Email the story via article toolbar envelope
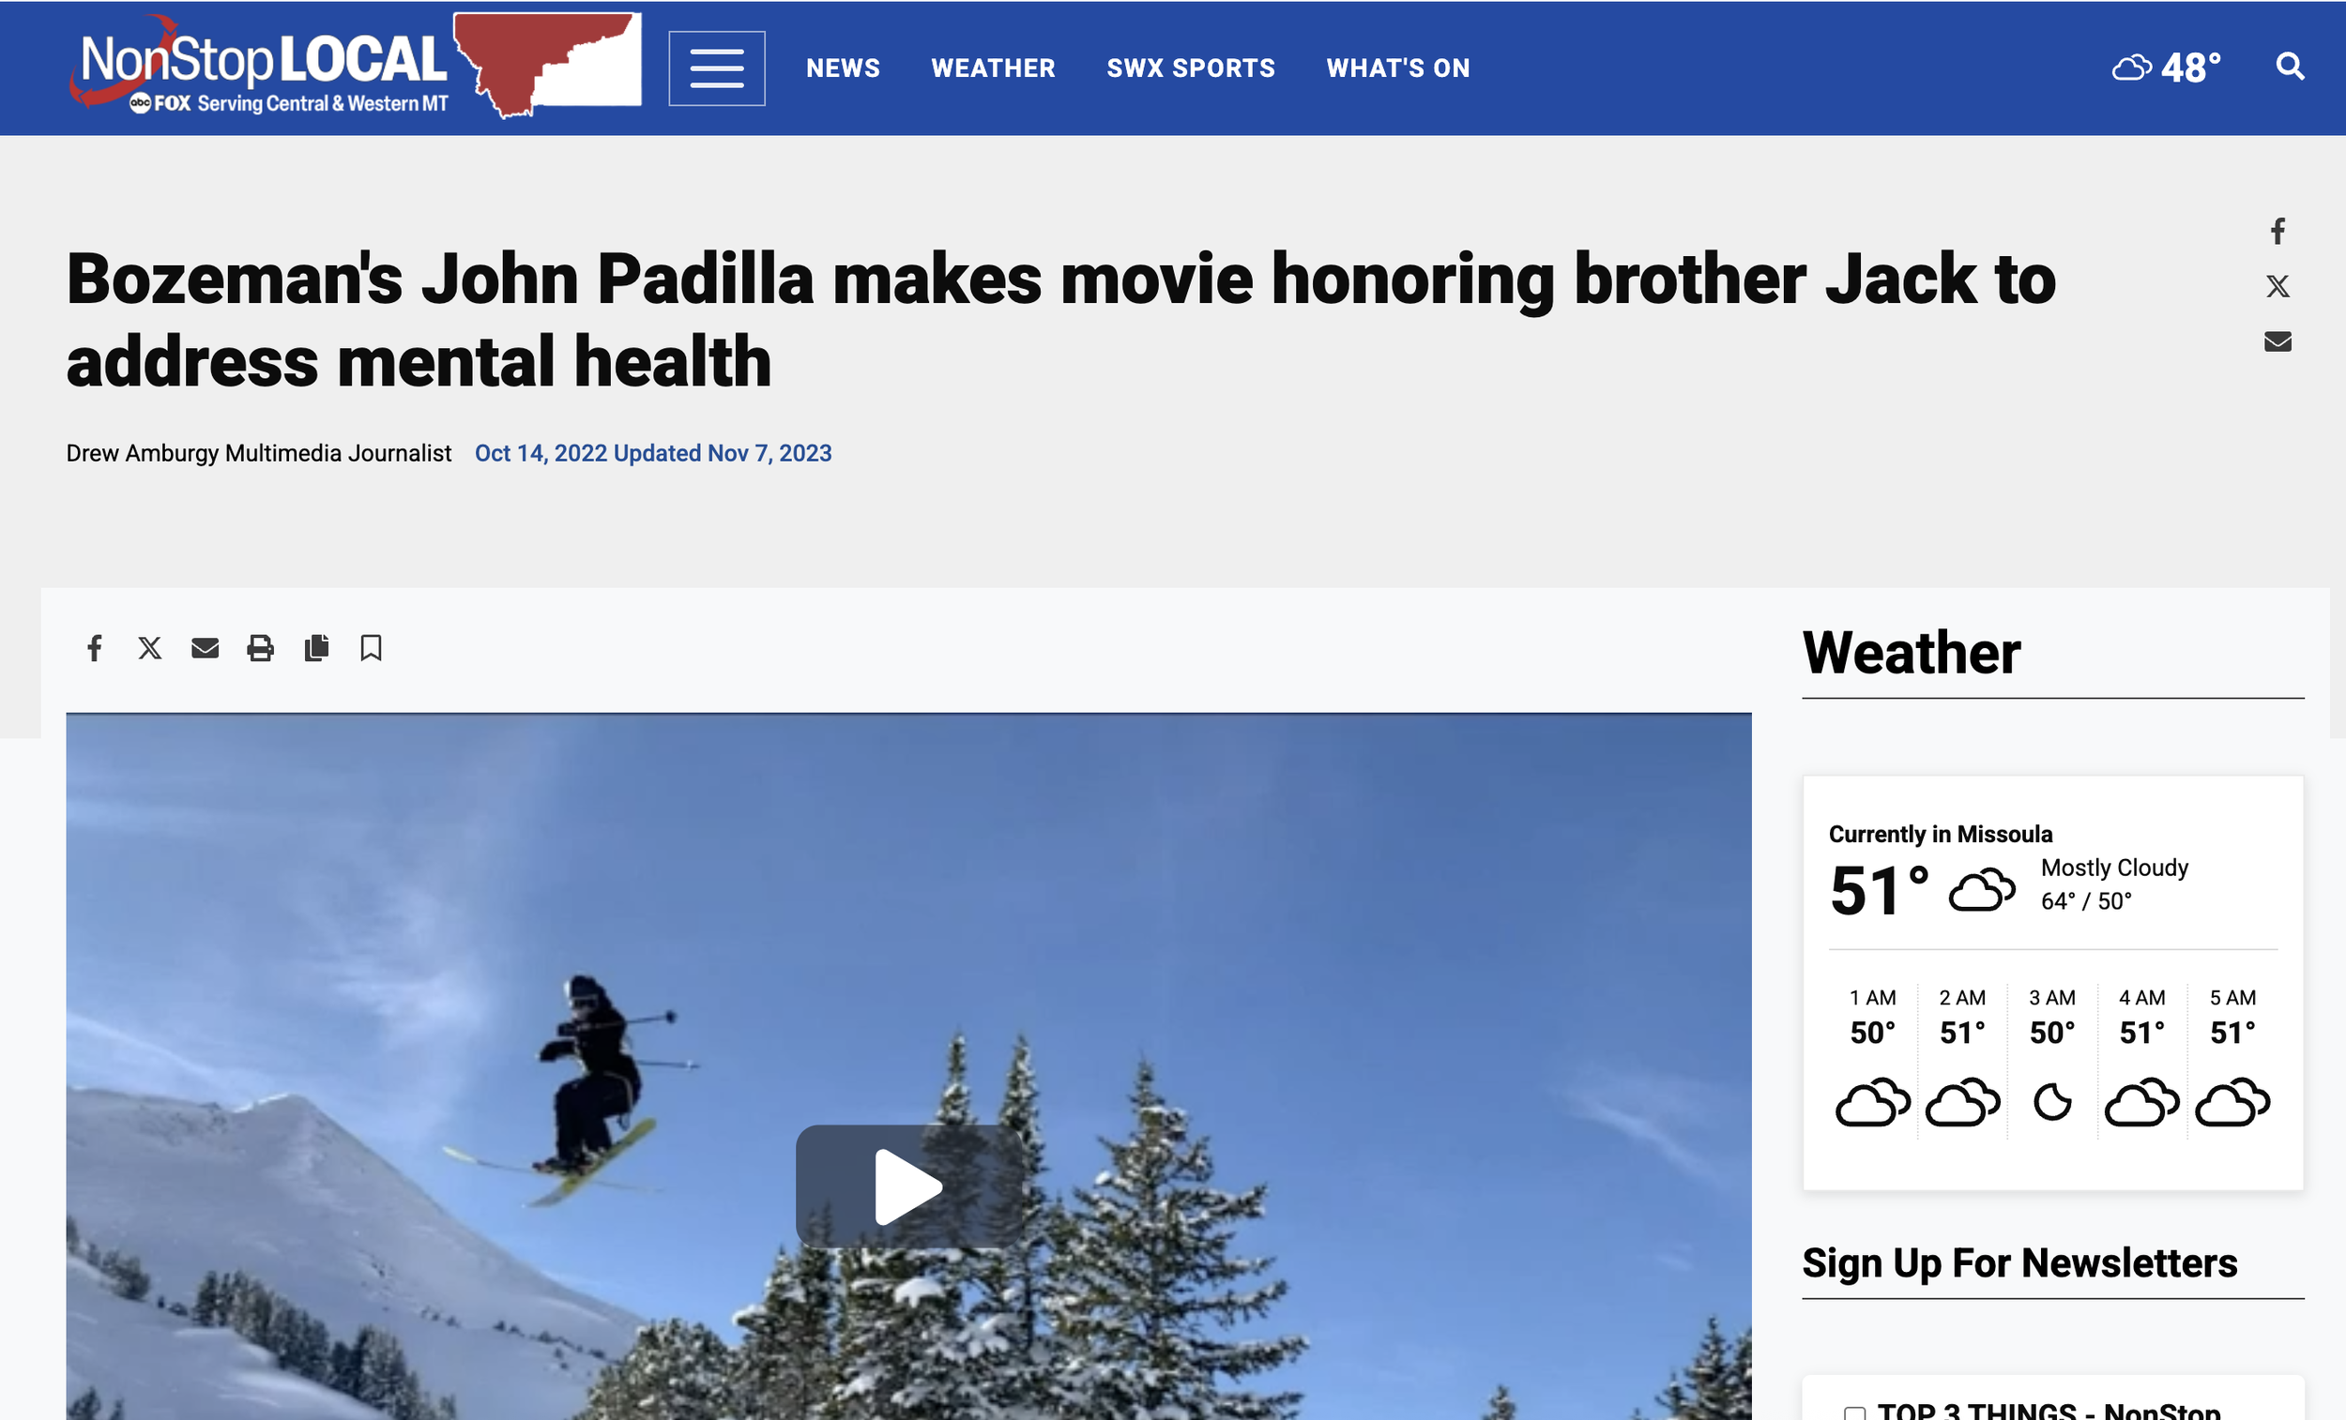Image resolution: width=2346 pixels, height=1420 pixels. [x=205, y=648]
